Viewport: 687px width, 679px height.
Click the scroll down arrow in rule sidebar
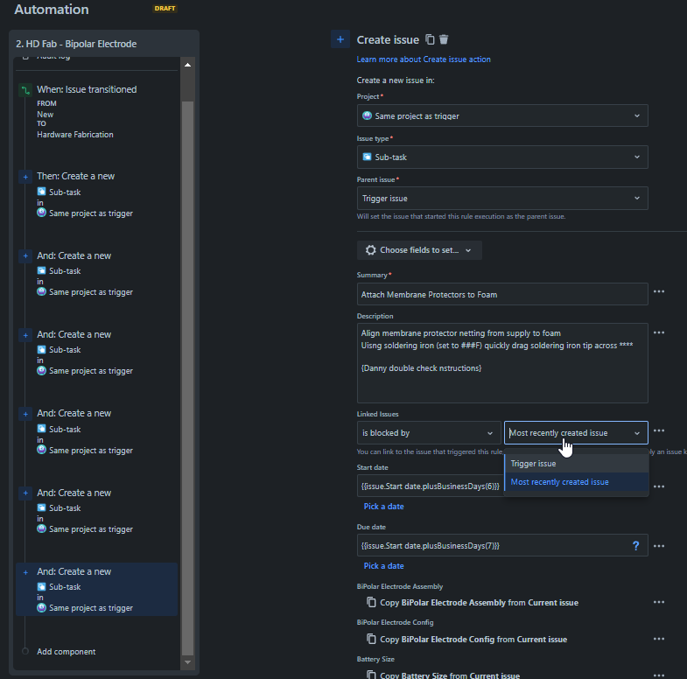coord(187,662)
